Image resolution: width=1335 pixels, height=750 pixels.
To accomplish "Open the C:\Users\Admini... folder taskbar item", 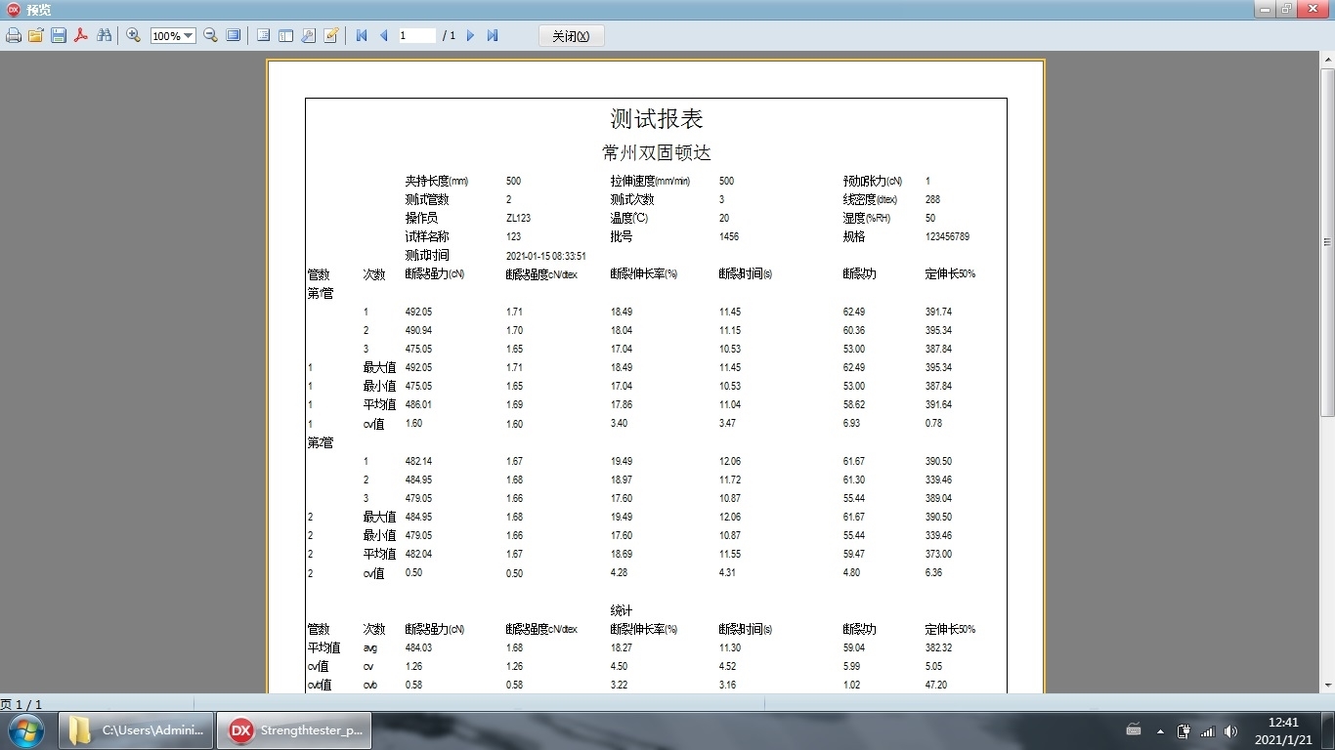I will tap(137, 730).
